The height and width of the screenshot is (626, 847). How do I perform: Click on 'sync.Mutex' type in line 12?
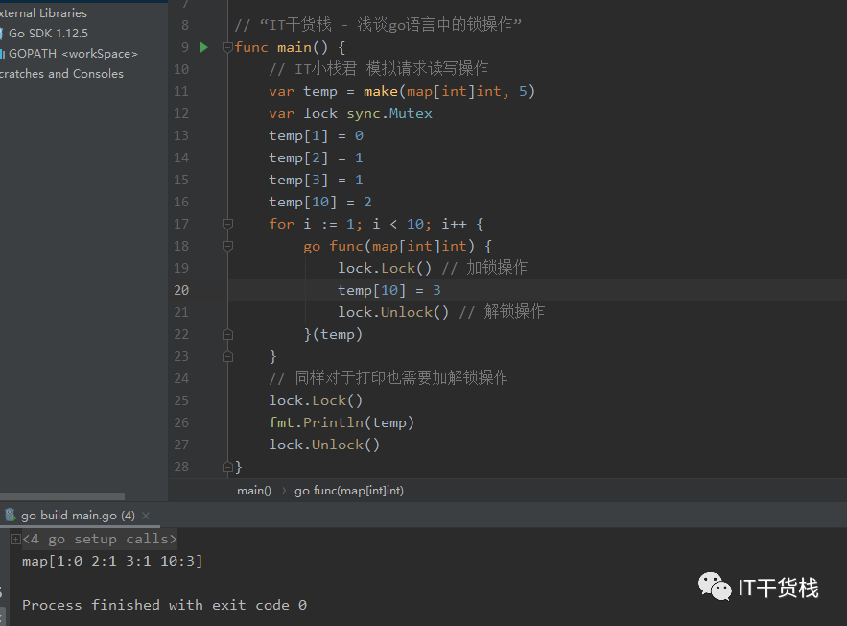coord(389,113)
